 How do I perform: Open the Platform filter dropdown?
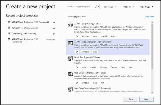pos(128,7)
